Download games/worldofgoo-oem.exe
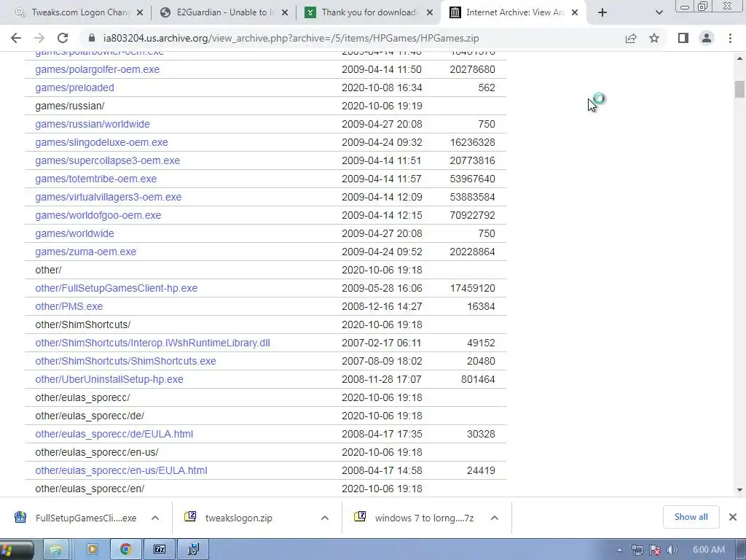Viewport: 746px width, 560px height. (x=98, y=215)
